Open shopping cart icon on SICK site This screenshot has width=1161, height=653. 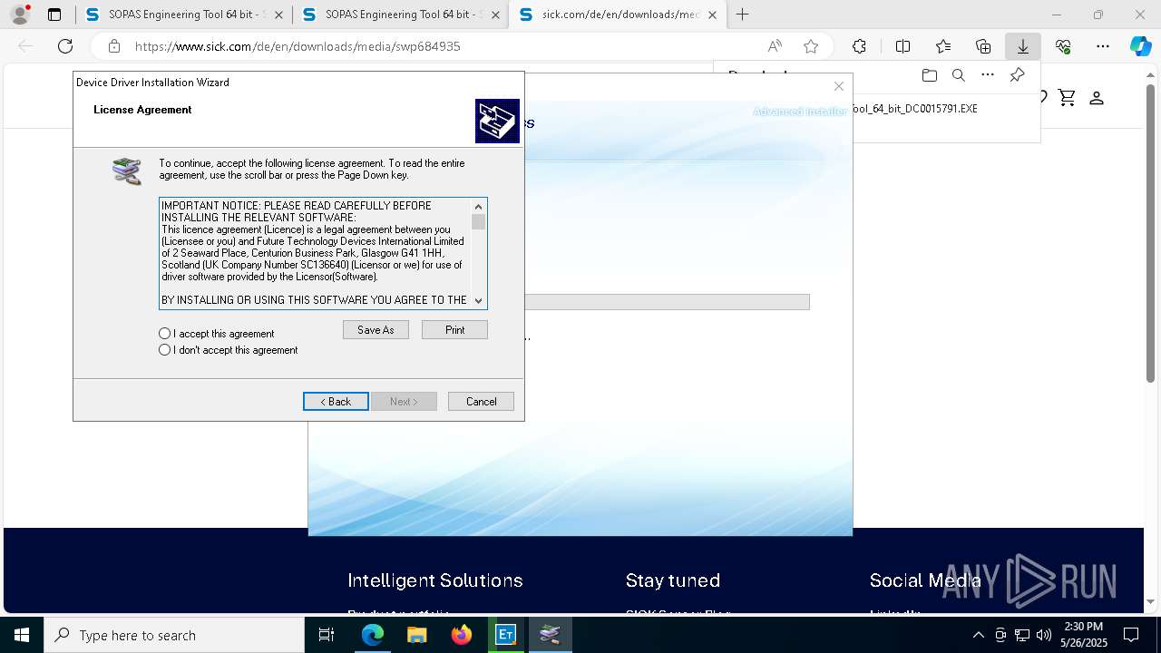(1067, 97)
